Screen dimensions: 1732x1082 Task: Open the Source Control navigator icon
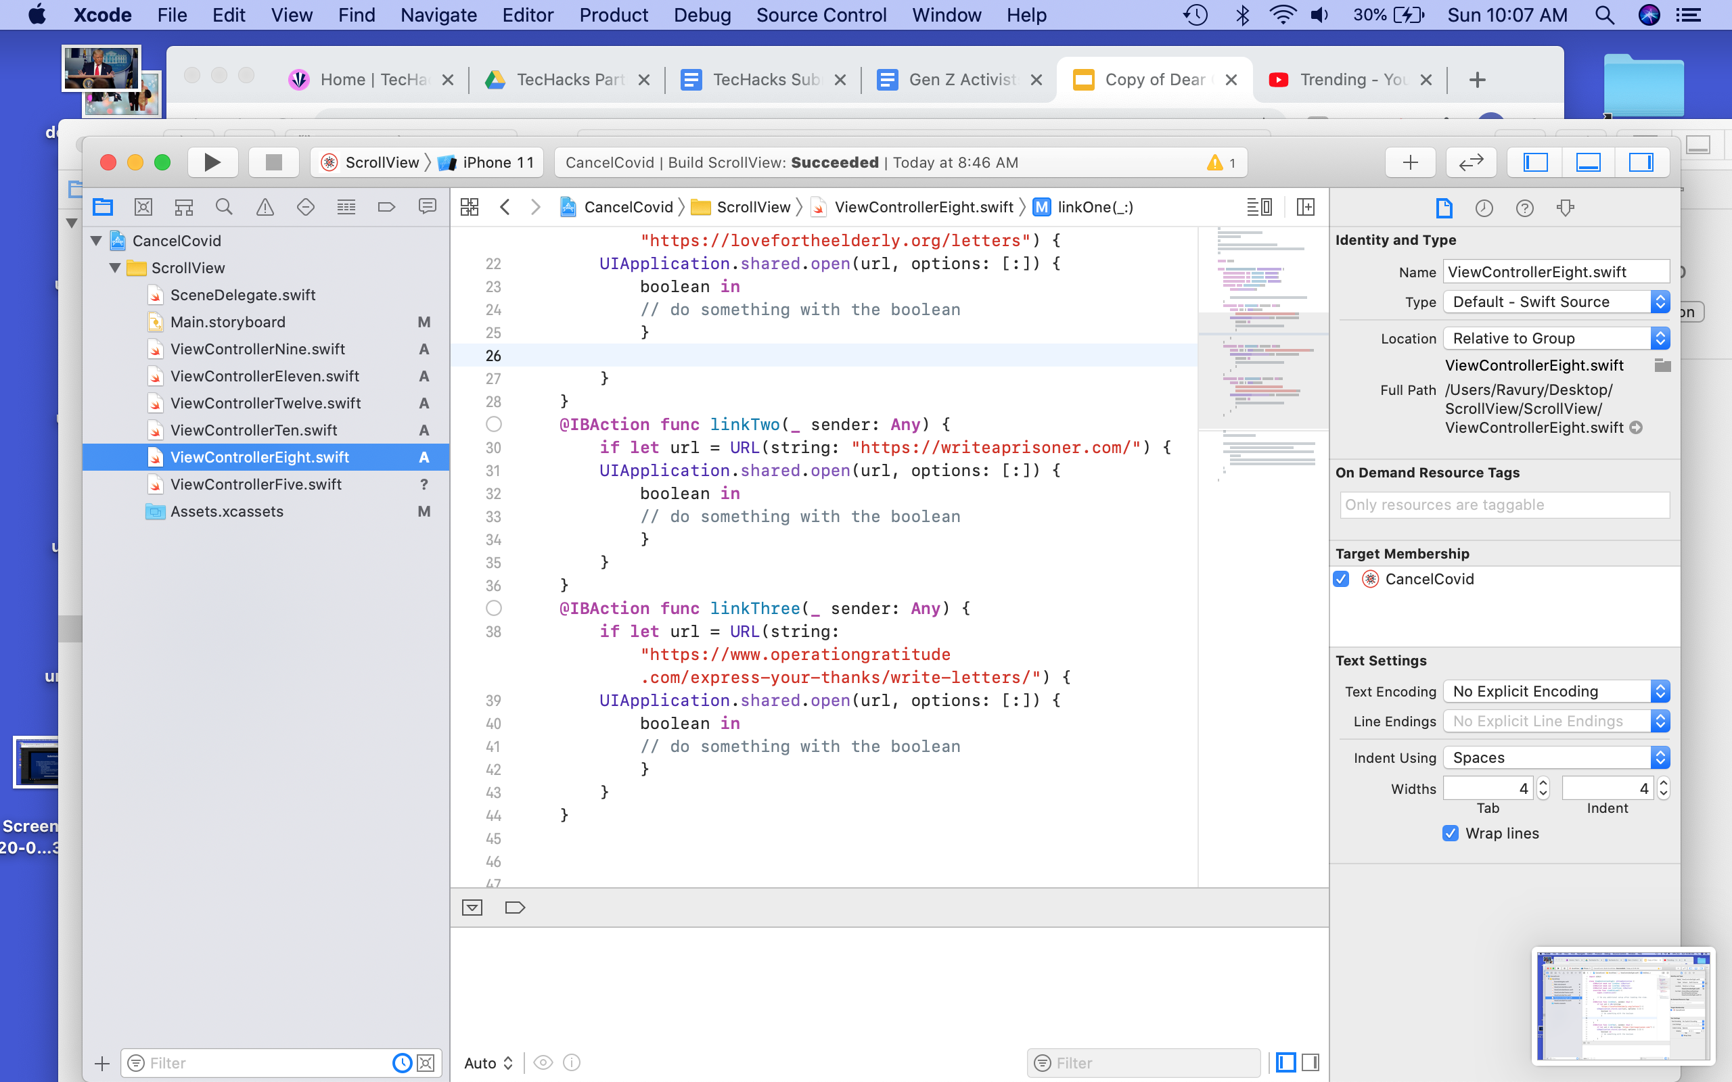point(143,208)
